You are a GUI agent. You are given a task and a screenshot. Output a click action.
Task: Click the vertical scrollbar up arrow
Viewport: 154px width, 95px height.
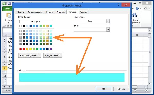(150, 36)
